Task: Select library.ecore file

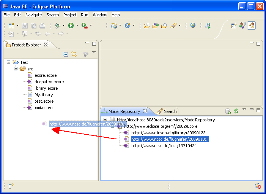Action: point(46,88)
